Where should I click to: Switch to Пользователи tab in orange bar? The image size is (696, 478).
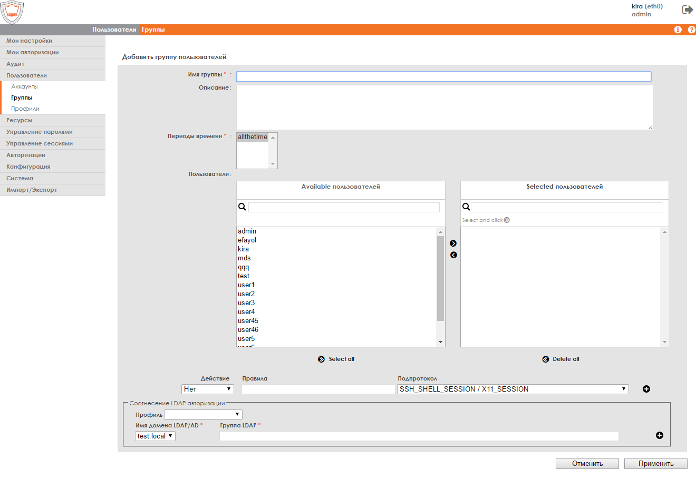(x=114, y=30)
